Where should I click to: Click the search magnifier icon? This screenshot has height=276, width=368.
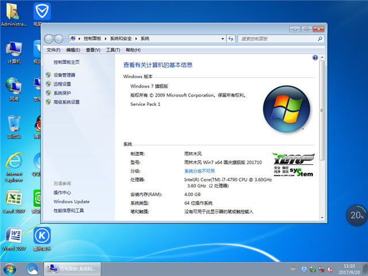(x=320, y=39)
